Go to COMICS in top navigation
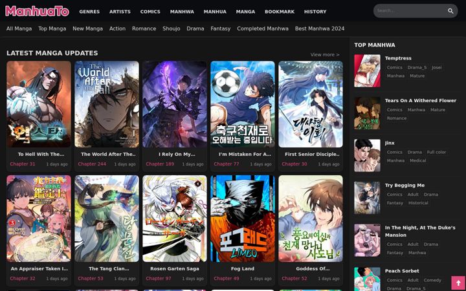 [150, 12]
